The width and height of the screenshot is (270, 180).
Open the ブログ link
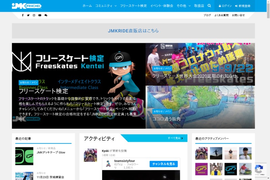click(x=207, y=15)
